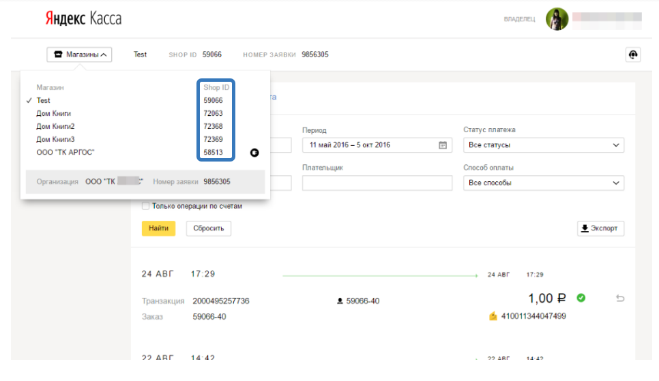Click Shop ID 72063 in the list
Image resolution: width=659 pixels, height=381 pixels.
[x=213, y=113]
